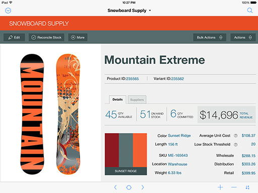Open the circled chevron menu icon
Screen dimensions: 258x193
[8, 11]
